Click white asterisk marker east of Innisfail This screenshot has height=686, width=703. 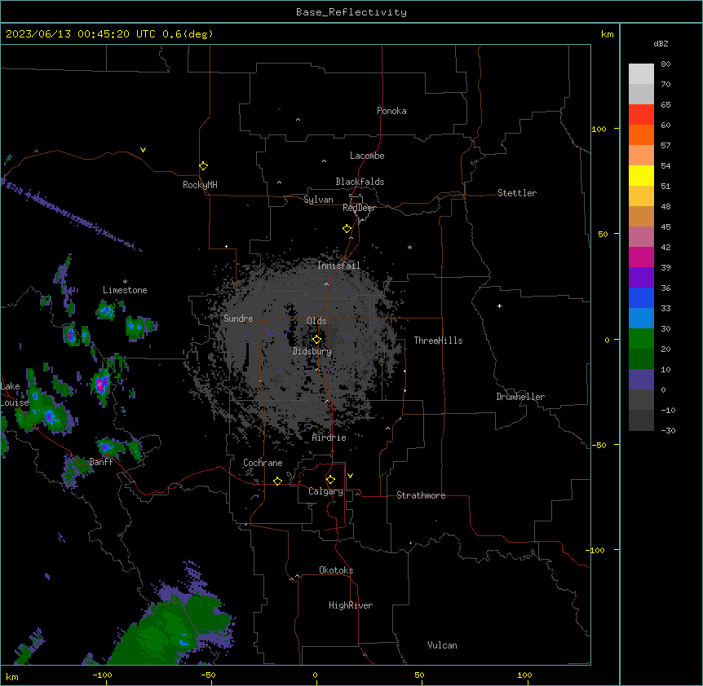(409, 247)
